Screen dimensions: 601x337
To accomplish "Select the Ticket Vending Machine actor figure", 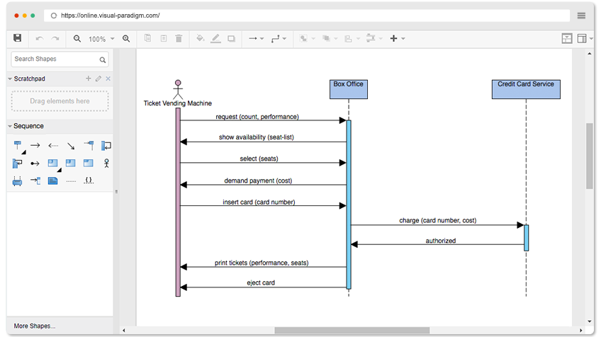I will click(x=178, y=90).
